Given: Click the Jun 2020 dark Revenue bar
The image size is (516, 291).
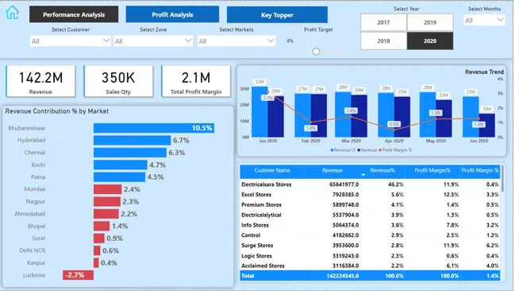Looking at the screenshot, I should (487, 126).
